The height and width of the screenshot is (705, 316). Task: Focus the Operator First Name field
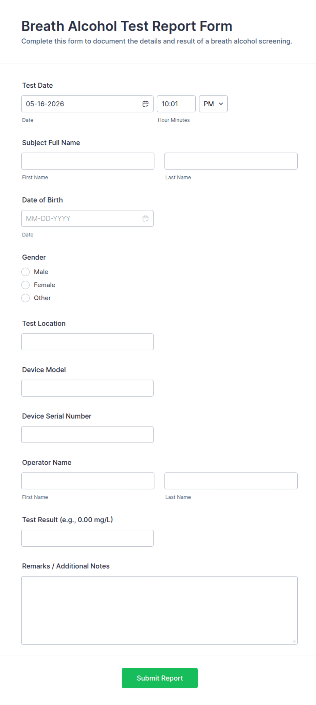[x=88, y=481]
